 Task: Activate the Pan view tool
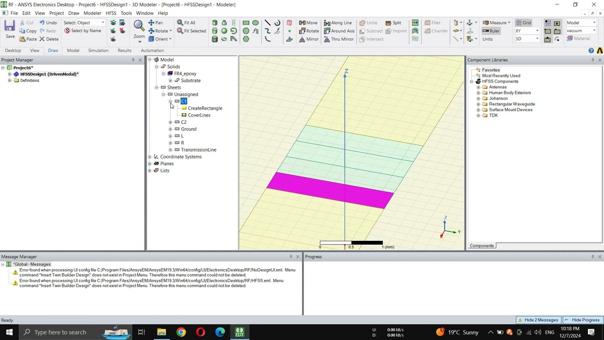coord(155,23)
